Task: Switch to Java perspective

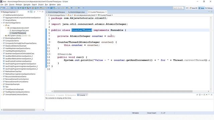Action: click(201, 8)
